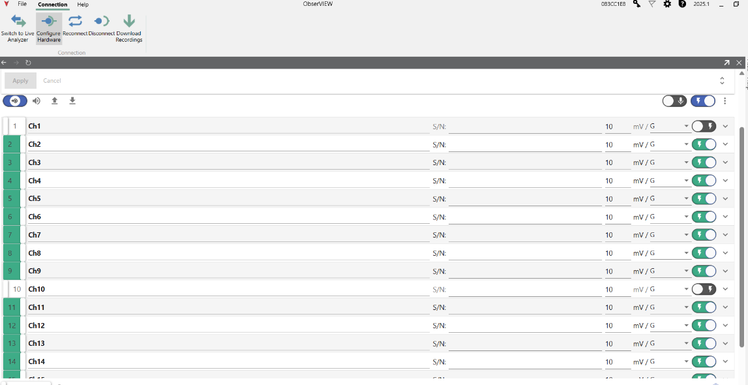This screenshot has width=748, height=385.
Task: Click the Disconnect icon in ribbon
Action: click(x=101, y=22)
